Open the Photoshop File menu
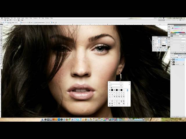This screenshot has height=139, width=186. tap(12, 18)
